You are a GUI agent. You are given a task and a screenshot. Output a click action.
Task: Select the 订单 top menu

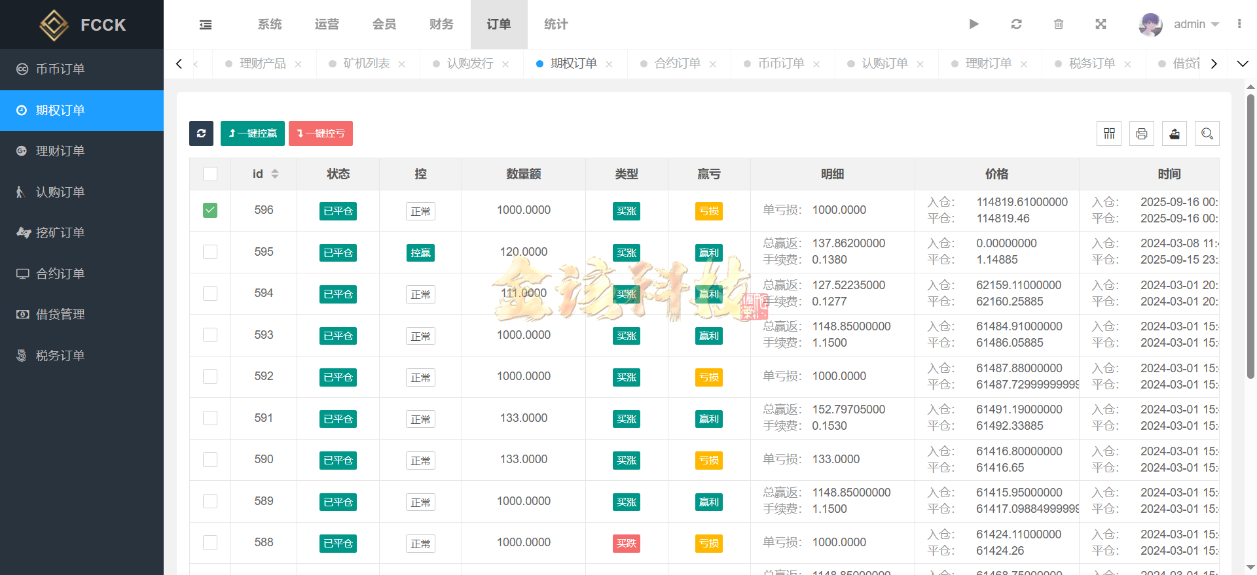pos(499,24)
